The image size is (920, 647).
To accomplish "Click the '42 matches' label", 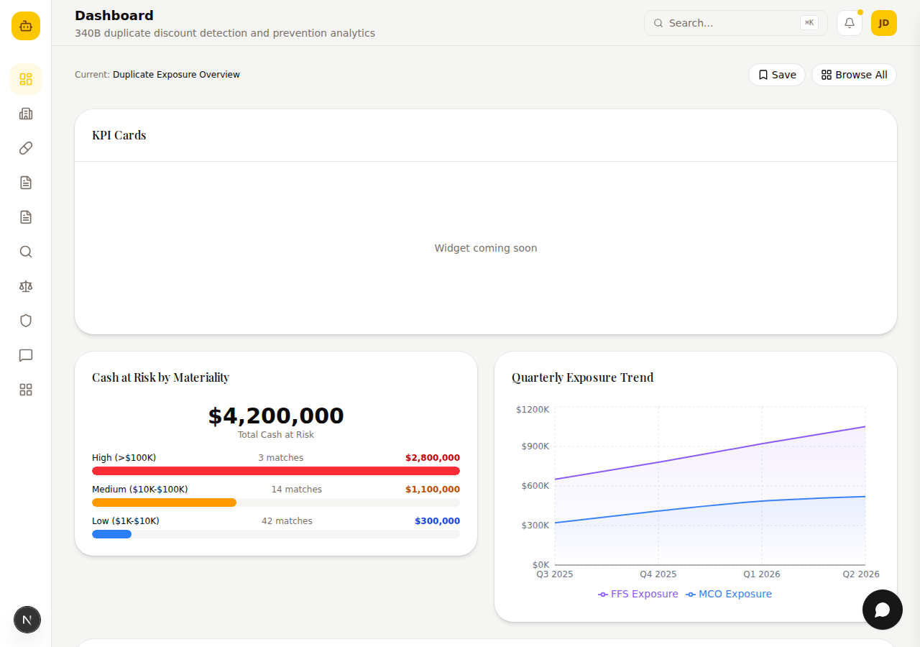I will pyautogui.click(x=287, y=521).
